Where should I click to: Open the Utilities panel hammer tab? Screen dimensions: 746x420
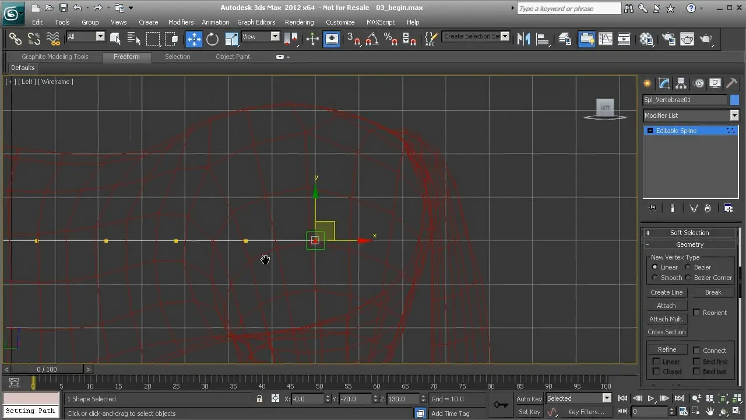point(733,83)
